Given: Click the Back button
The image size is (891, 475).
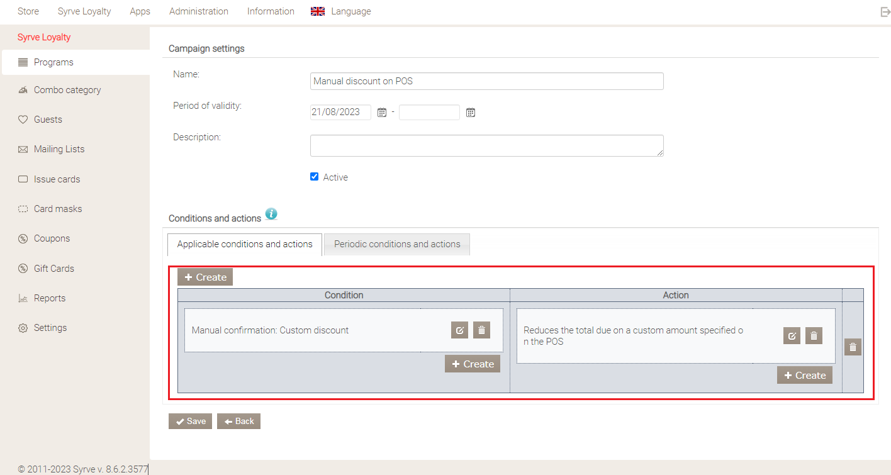Looking at the screenshot, I should (238, 422).
